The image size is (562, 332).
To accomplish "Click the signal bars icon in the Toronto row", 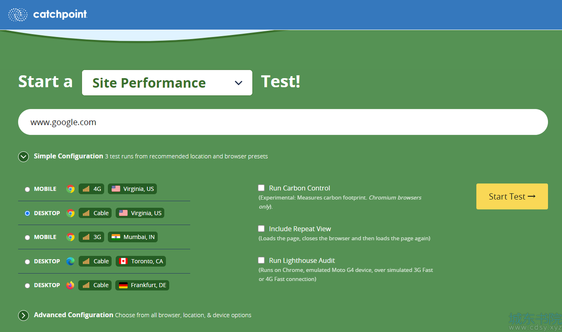I will tap(86, 261).
